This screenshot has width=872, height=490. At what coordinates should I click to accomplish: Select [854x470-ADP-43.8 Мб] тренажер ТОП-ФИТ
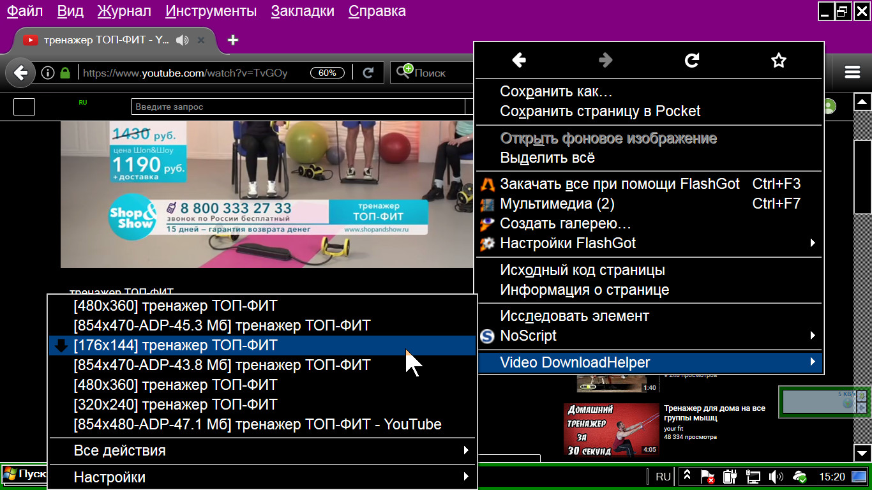[262, 365]
